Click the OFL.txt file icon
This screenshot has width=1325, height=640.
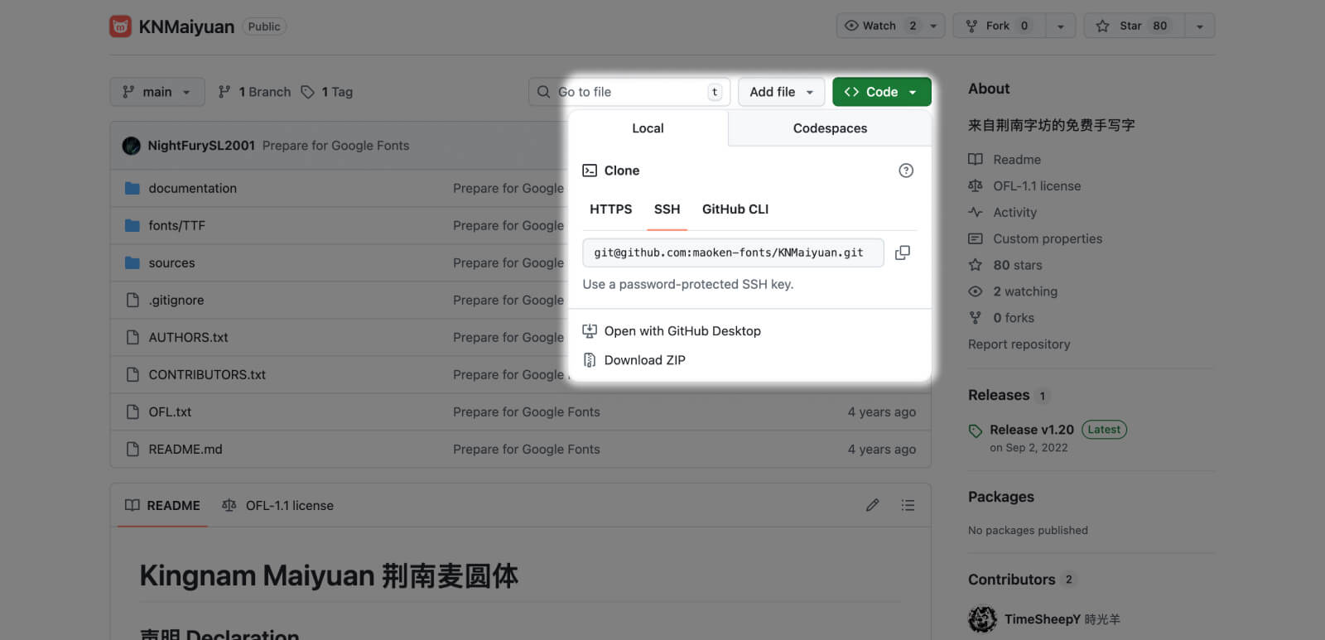132,411
